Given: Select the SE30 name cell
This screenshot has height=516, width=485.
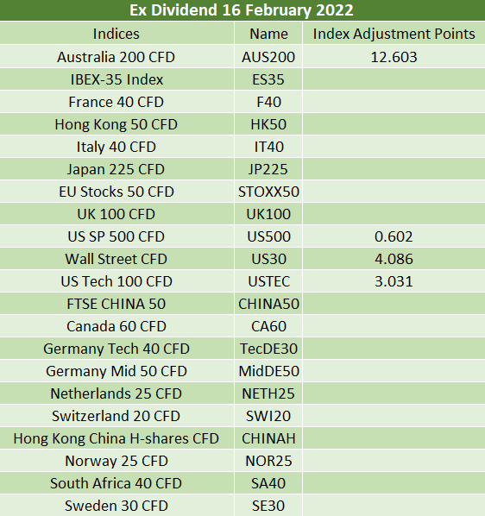Looking at the screenshot, I should click(268, 505).
